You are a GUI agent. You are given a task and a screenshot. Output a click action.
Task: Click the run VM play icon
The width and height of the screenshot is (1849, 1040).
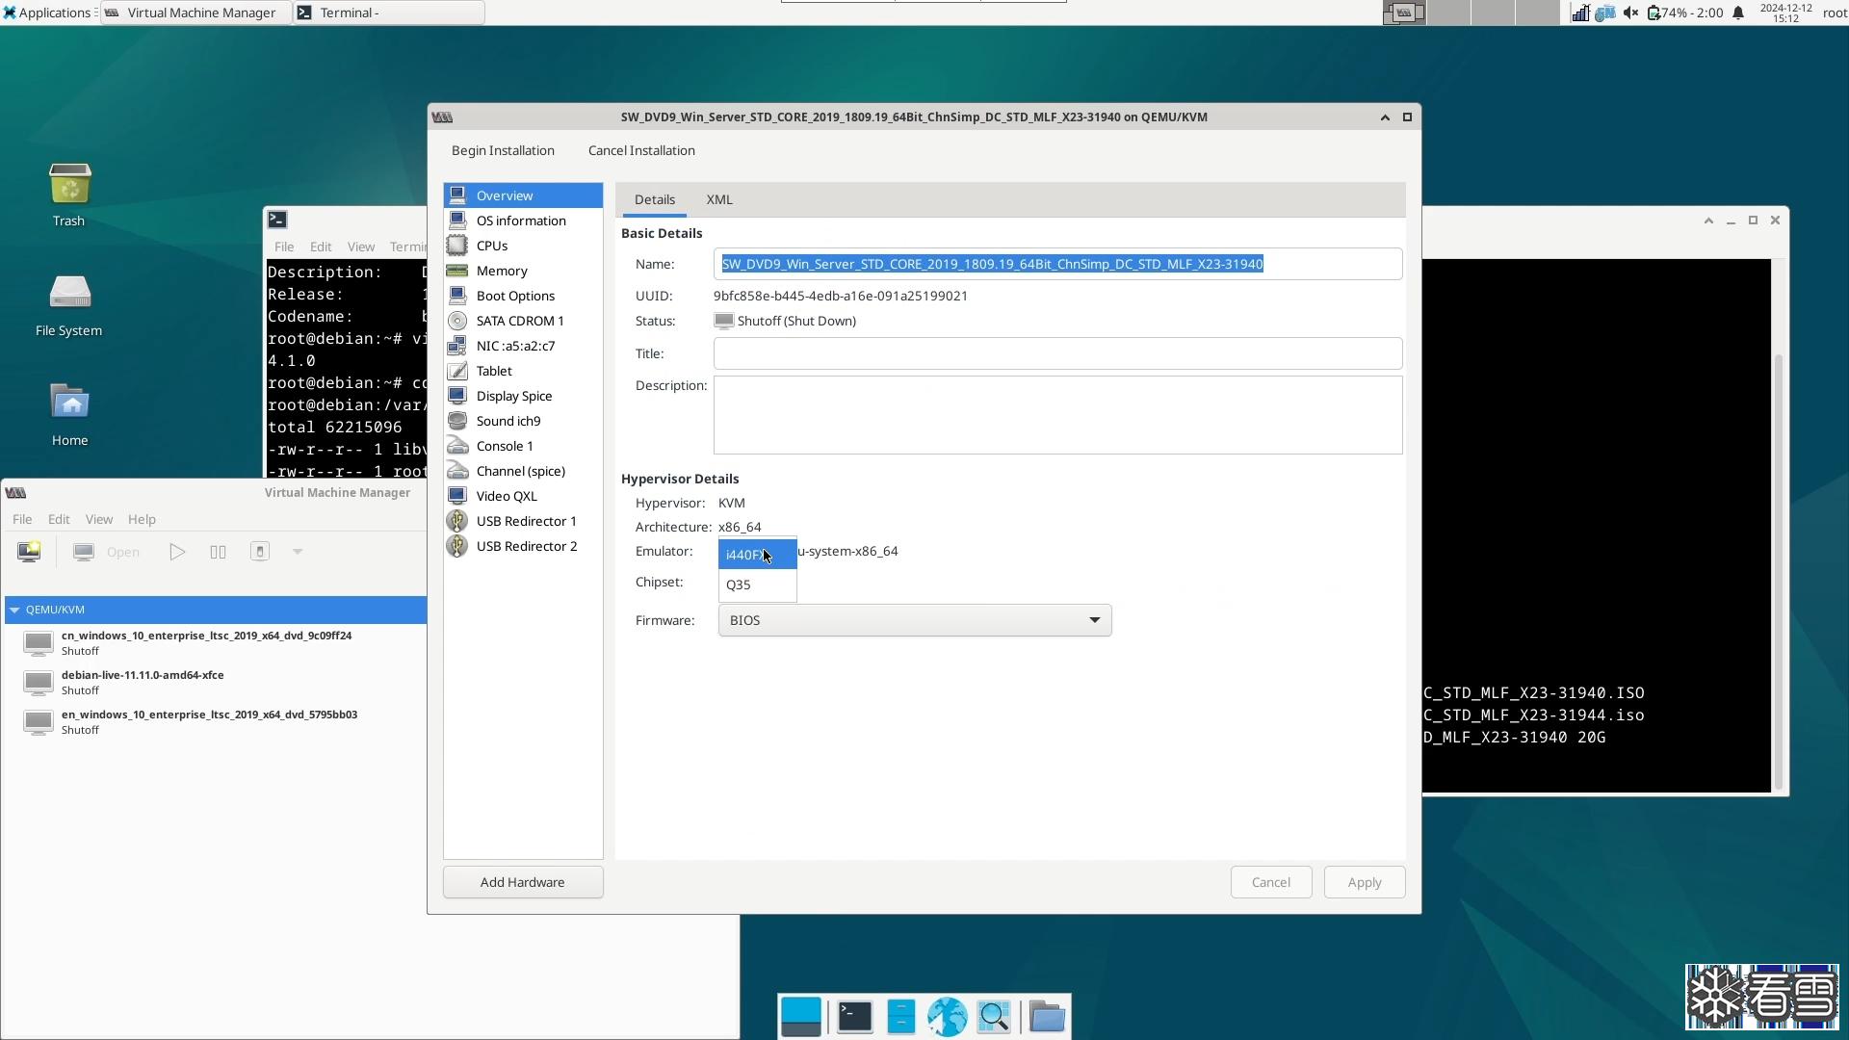pyautogui.click(x=177, y=552)
